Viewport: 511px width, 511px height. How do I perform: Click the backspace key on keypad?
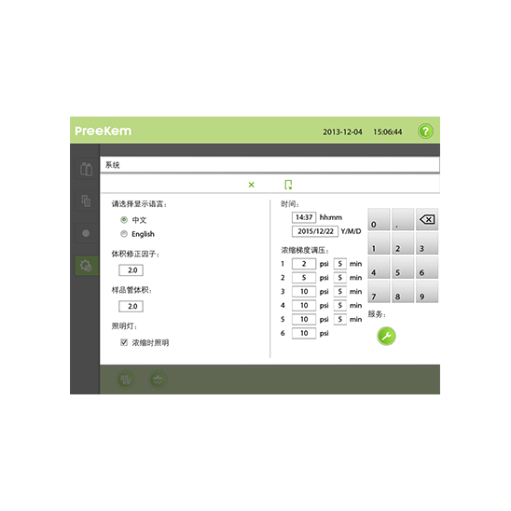pyautogui.click(x=427, y=220)
